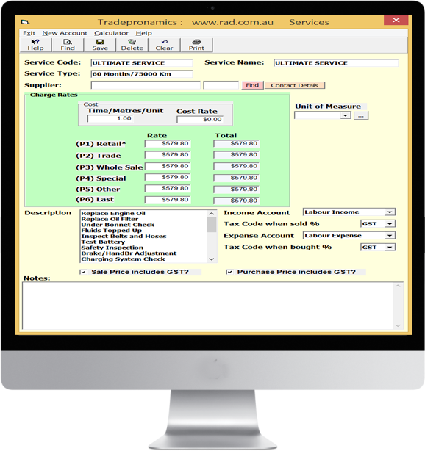This screenshot has height=451, width=425.
Task: Click the Description list scrollbar down arrow
Action: pos(212,259)
